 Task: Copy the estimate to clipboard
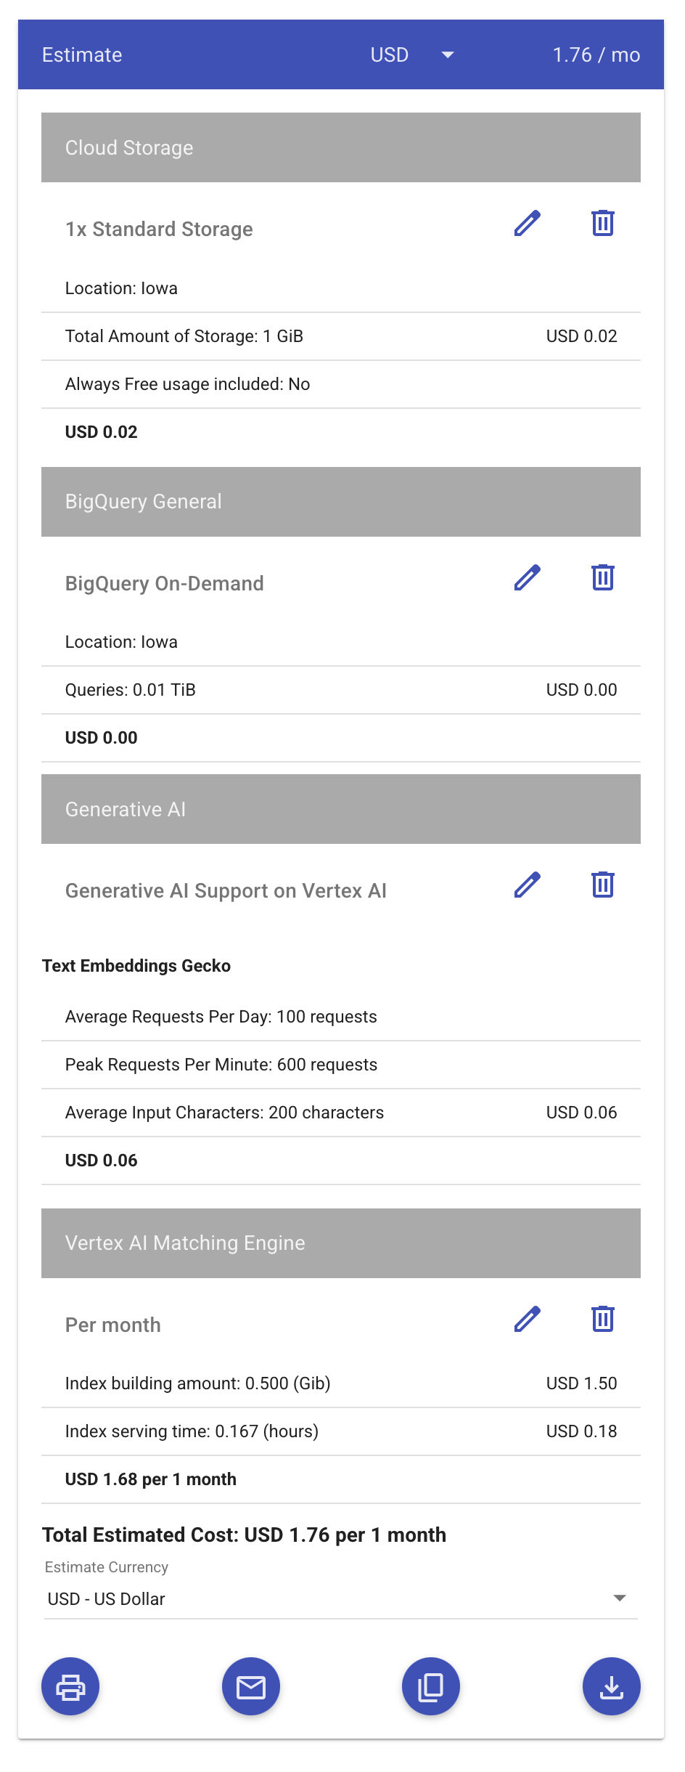click(431, 1686)
